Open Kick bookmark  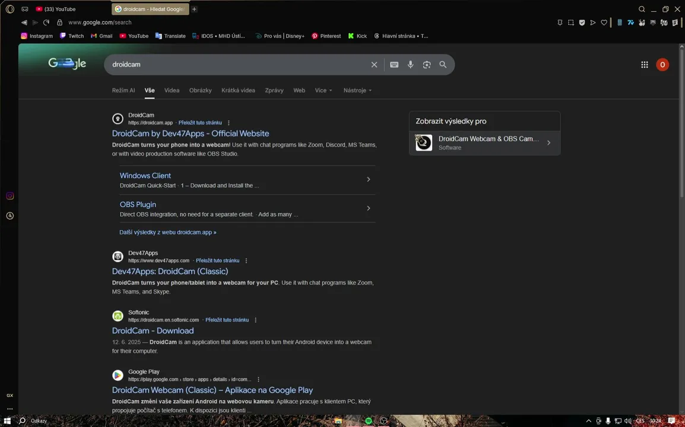tap(357, 36)
